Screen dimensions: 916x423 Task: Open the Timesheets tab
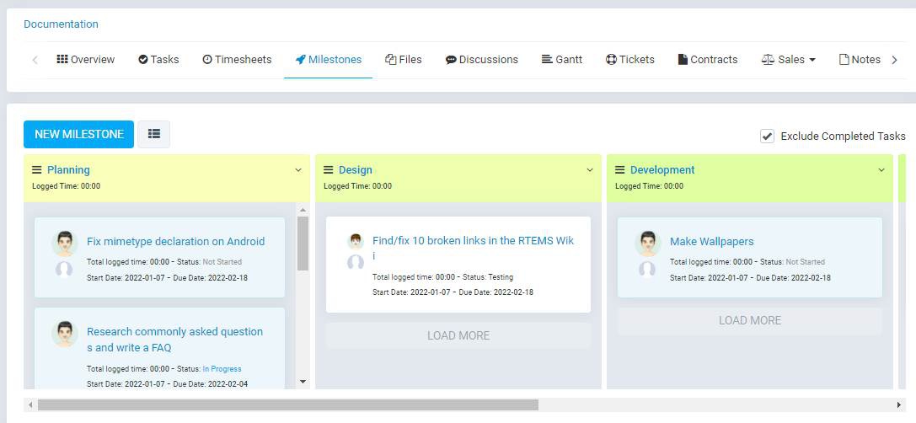click(x=237, y=60)
